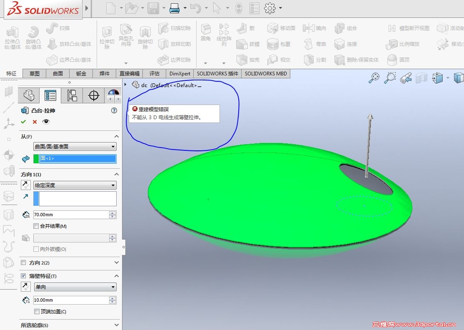Image resolution: width=464 pixels, height=330 pixels.
Task: Open the 给定深度 end condition dropdown
Action: (75, 185)
